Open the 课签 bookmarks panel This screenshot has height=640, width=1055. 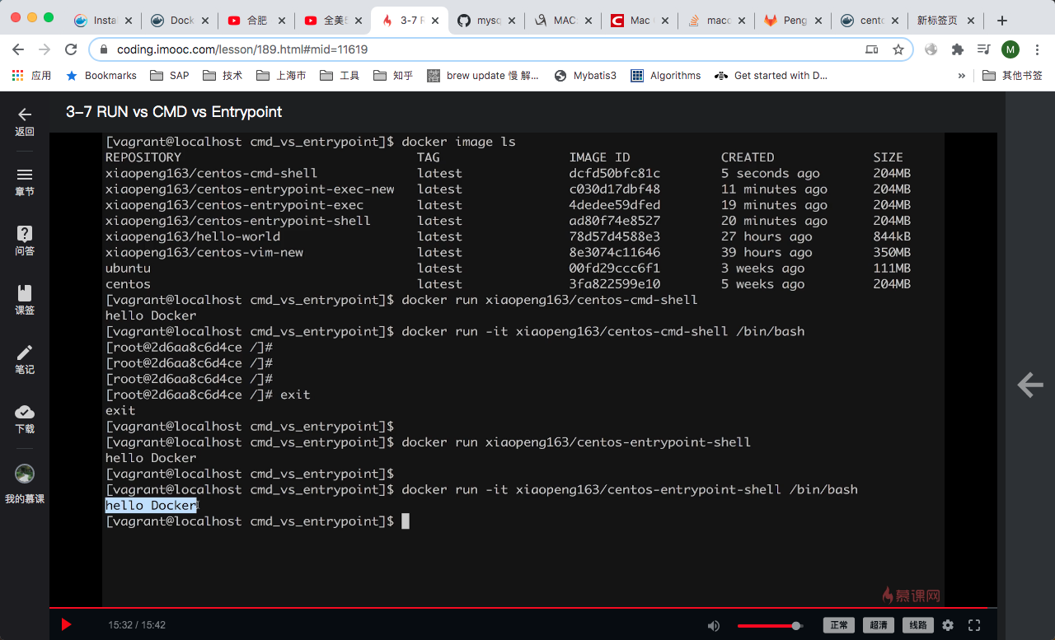(x=25, y=300)
